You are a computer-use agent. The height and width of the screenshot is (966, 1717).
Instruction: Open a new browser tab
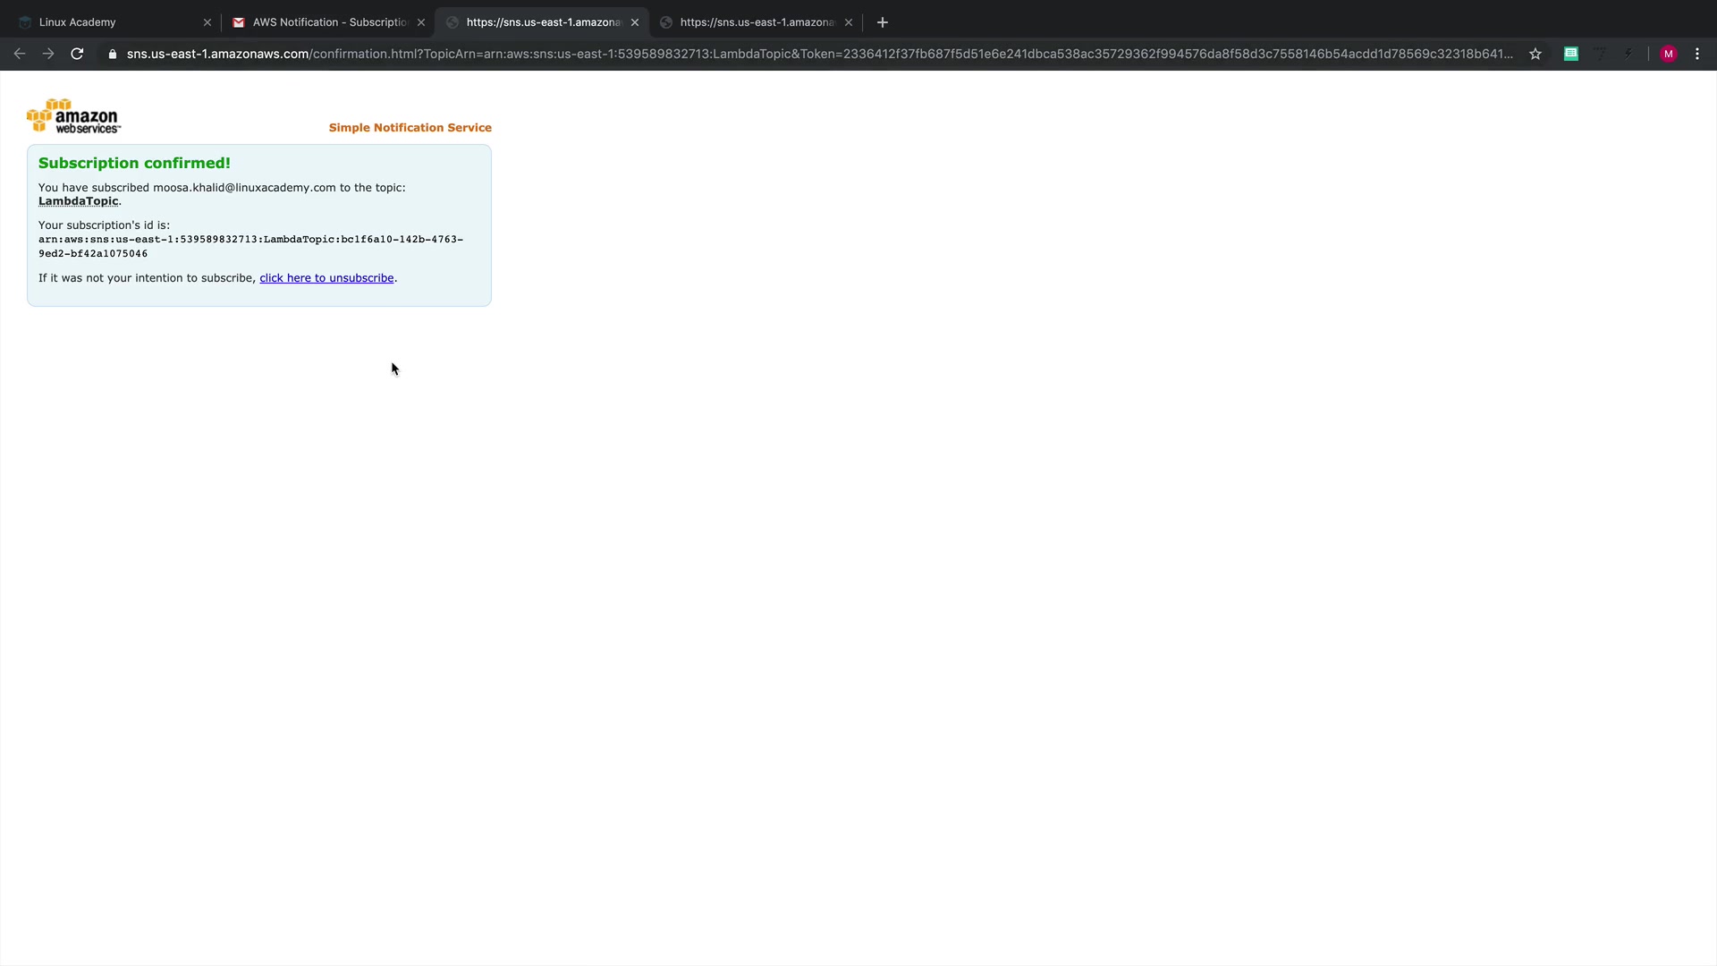[883, 22]
